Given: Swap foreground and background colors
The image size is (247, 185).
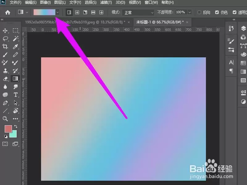Looking at the screenshot, I should pos(16,126).
